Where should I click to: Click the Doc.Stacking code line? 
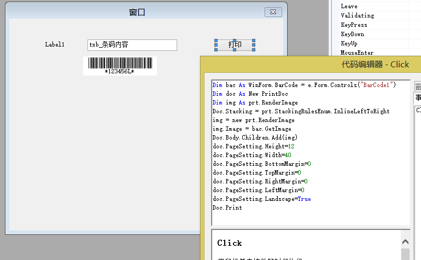coord(301,111)
